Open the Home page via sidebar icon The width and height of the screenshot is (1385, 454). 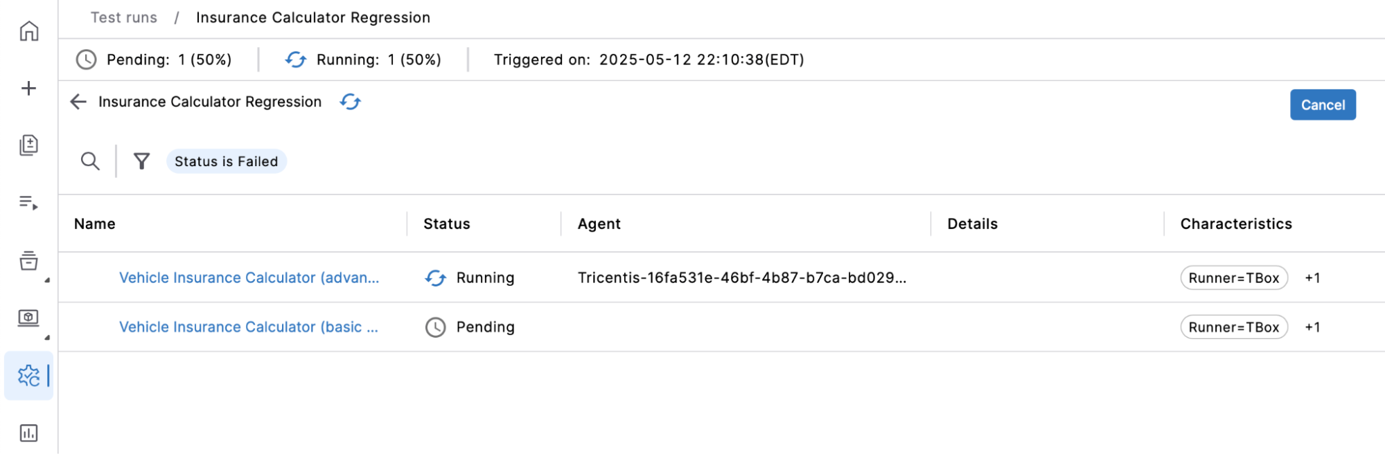(x=28, y=30)
